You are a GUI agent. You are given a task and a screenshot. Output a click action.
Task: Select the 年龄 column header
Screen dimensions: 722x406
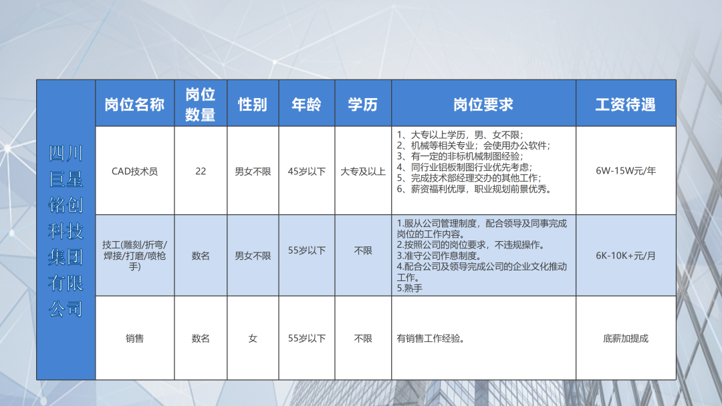(307, 104)
